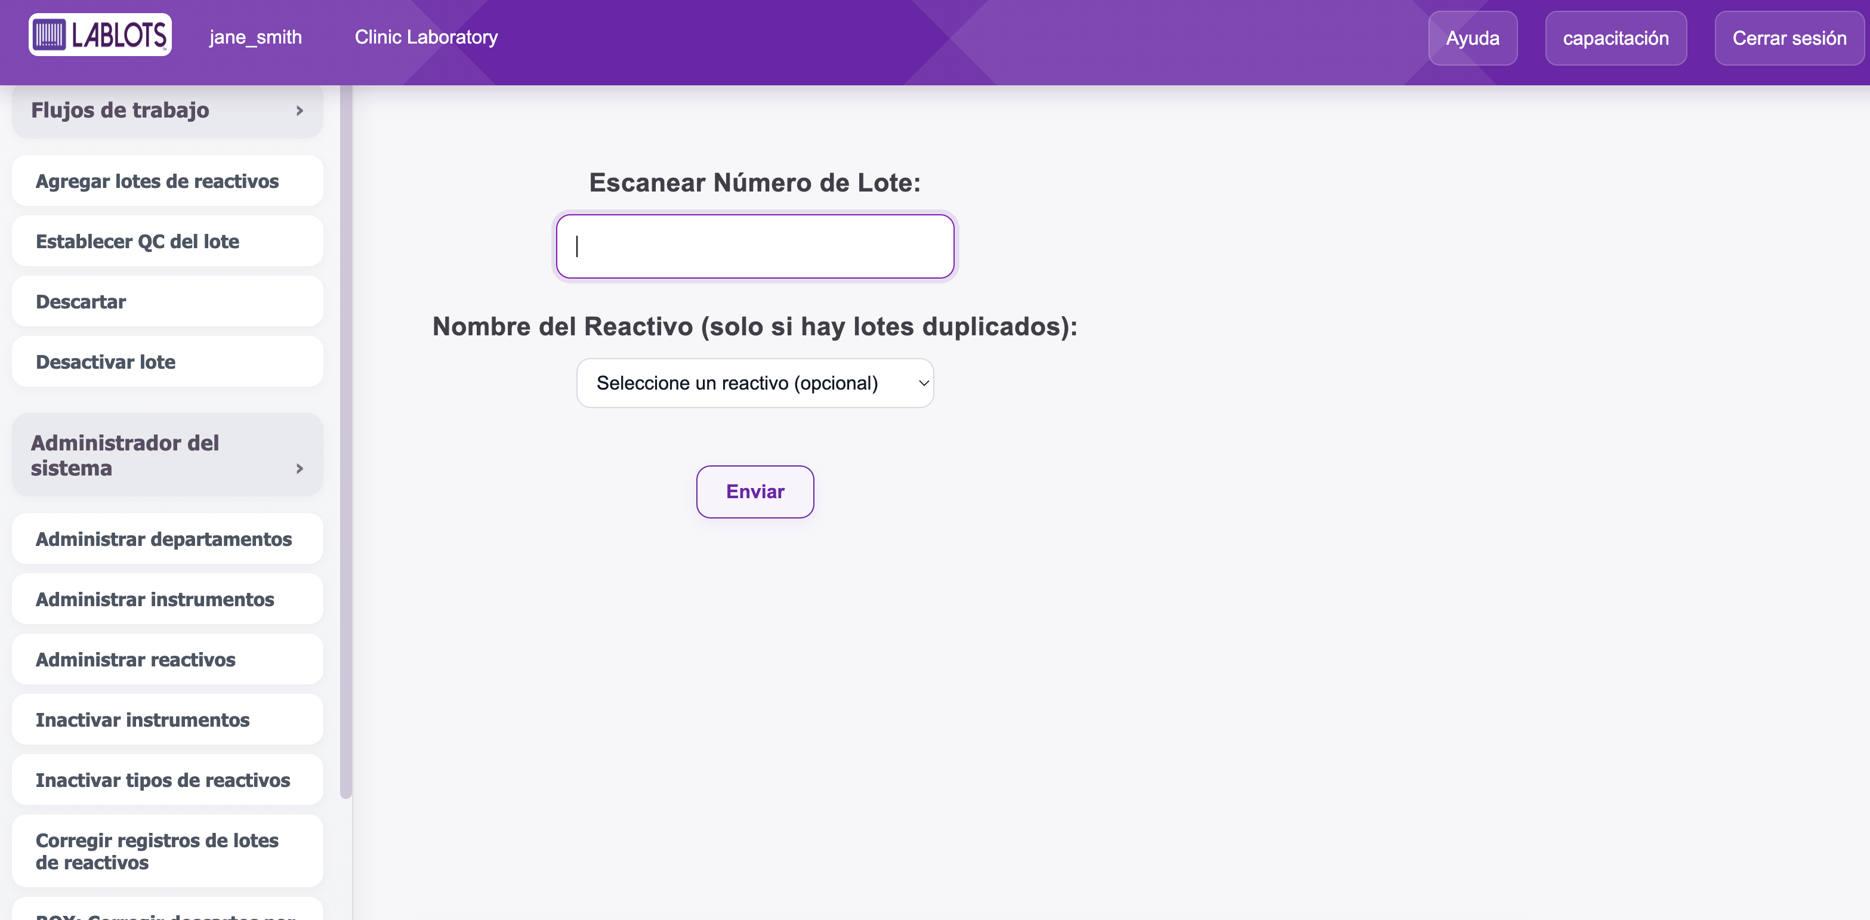This screenshot has width=1870, height=920.
Task: Click the jane_smith username
Action: [255, 37]
